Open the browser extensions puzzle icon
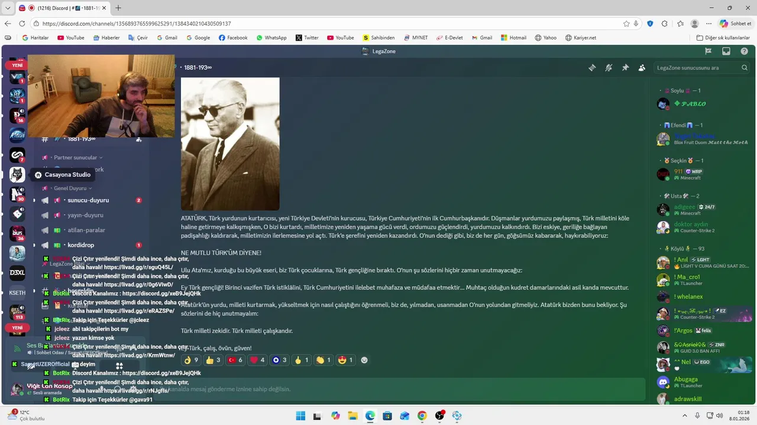 tap(664, 24)
